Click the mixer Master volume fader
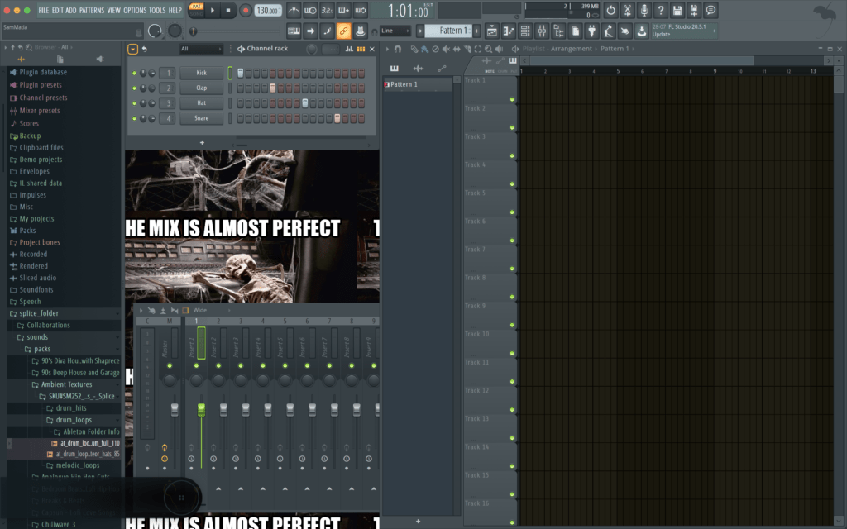847x529 pixels. click(x=175, y=409)
